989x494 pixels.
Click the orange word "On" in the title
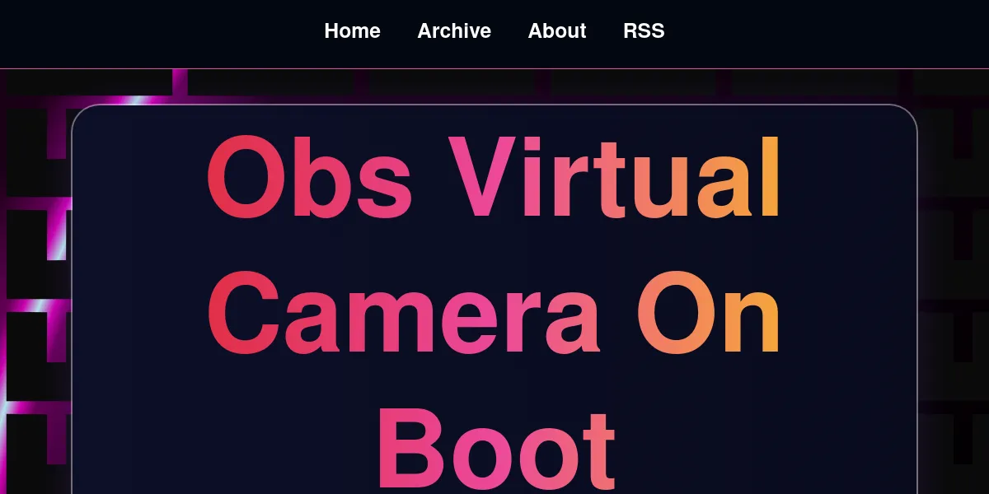[x=708, y=315]
